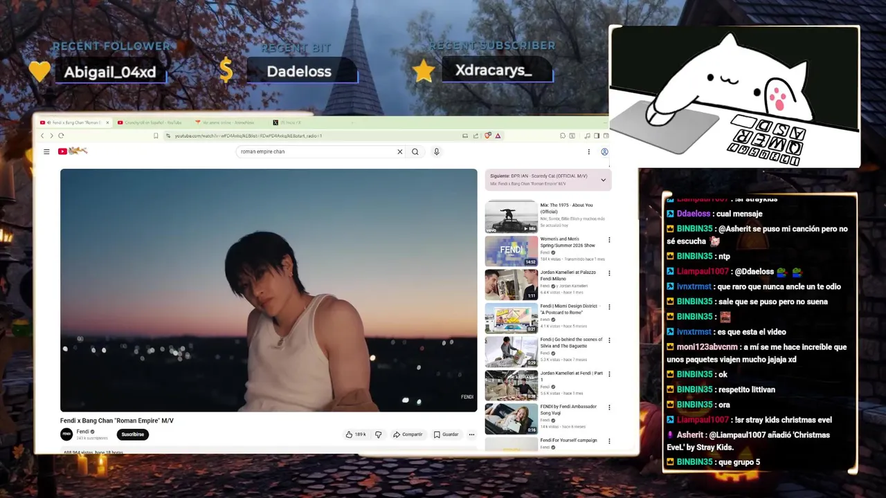This screenshot has height=498, width=886.
Task: Open options for FENDI by Fendi Ambassador video
Action: tap(609, 407)
